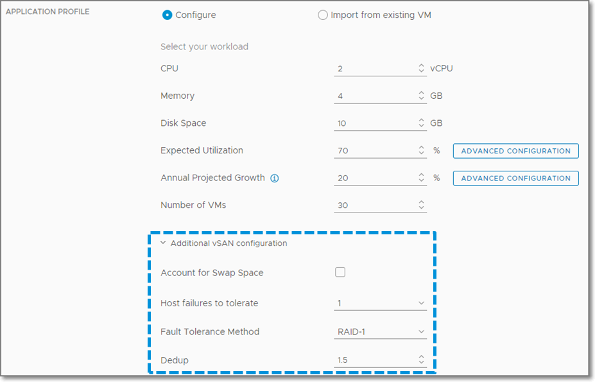Click the Annual Projected Growth info icon
The height and width of the screenshot is (382, 595).
(275, 178)
